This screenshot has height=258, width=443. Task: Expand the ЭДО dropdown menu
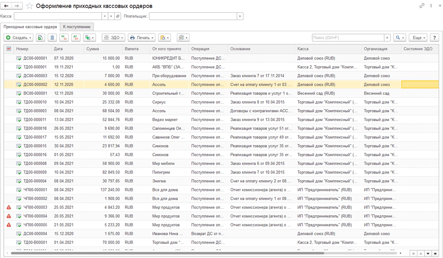tap(113, 38)
